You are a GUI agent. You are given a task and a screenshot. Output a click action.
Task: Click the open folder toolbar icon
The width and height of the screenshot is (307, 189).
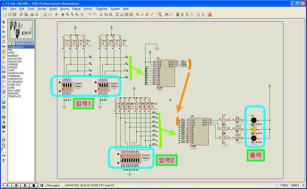[10, 14]
